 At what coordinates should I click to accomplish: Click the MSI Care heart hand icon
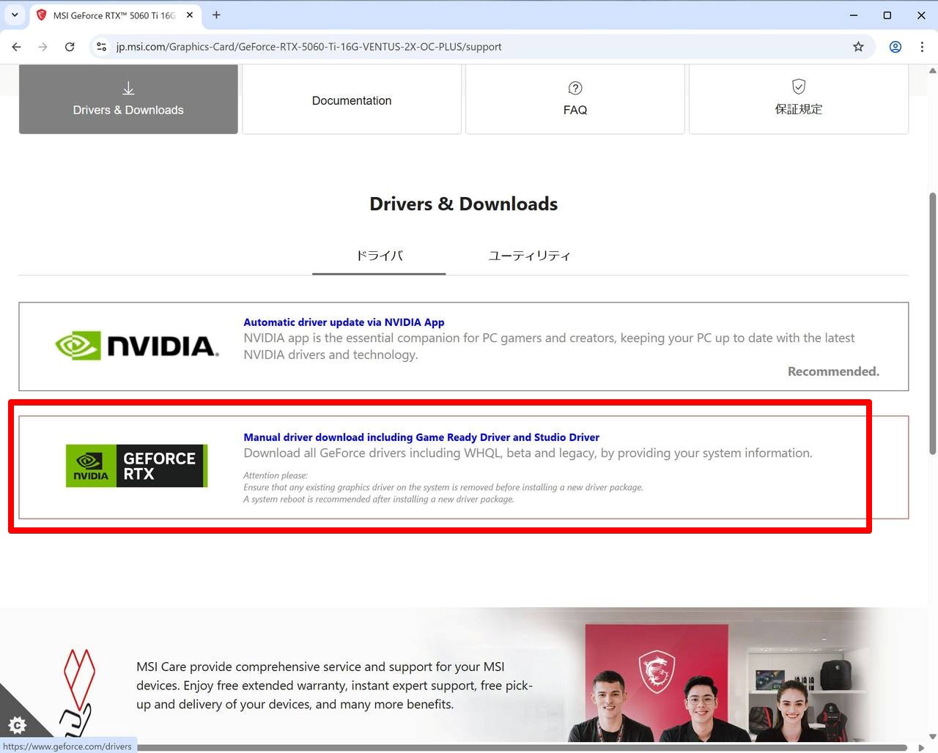(x=78, y=693)
